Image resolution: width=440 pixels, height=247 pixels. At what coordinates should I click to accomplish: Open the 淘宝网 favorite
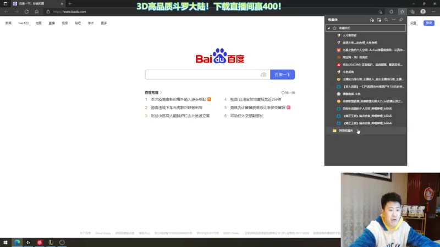point(366,57)
